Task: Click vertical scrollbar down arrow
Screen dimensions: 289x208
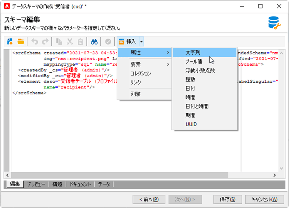Action: [x=281, y=168]
